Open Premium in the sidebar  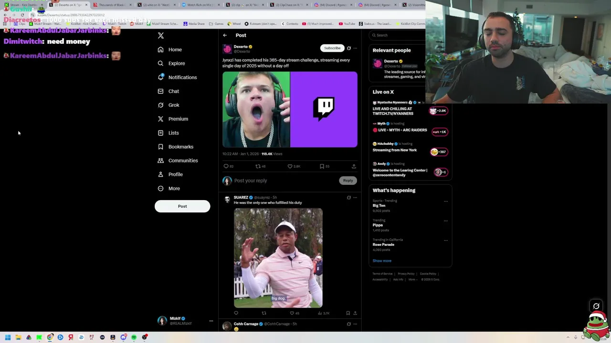coord(173,119)
